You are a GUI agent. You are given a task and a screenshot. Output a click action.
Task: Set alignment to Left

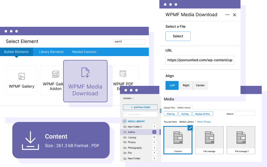172,85
